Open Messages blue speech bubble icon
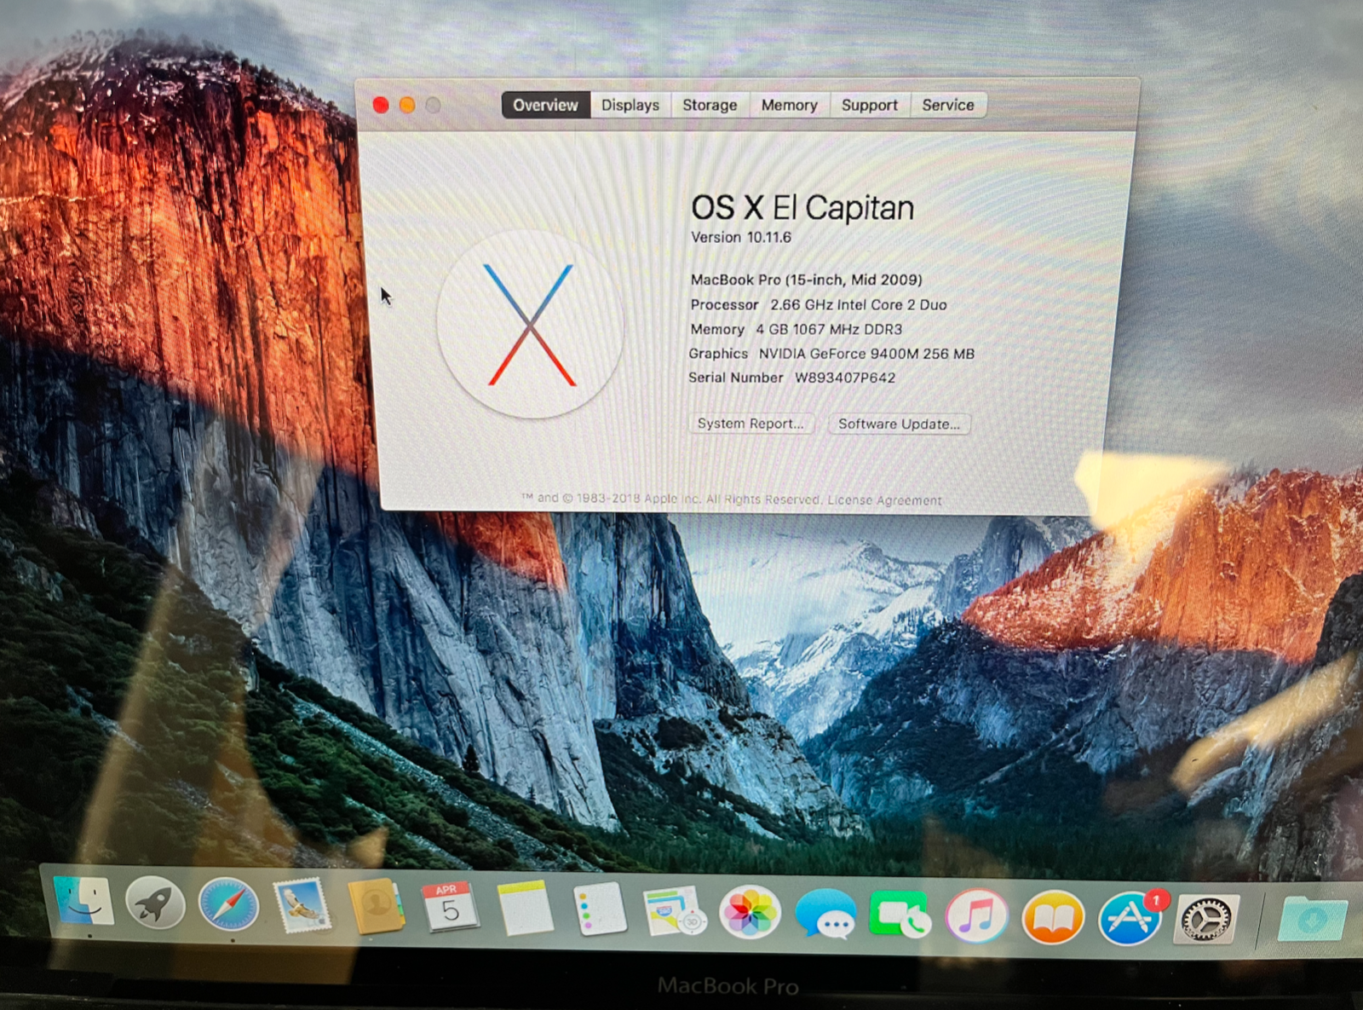Image resolution: width=1363 pixels, height=1010 pixels. (825, 915)
